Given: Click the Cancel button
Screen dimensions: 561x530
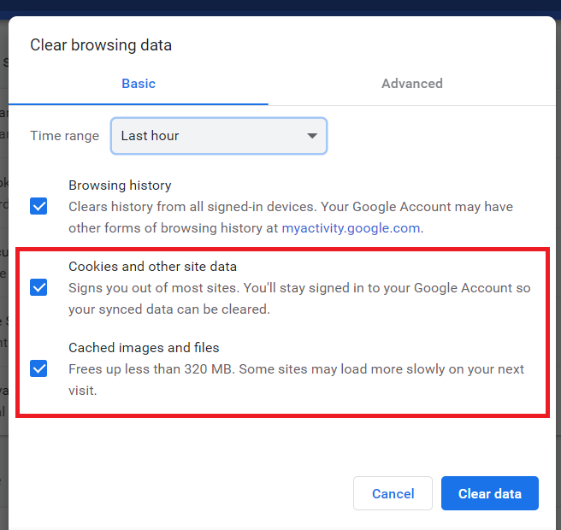Looking at the screenshot, I should pyautogui.click(x=393, y=493).
